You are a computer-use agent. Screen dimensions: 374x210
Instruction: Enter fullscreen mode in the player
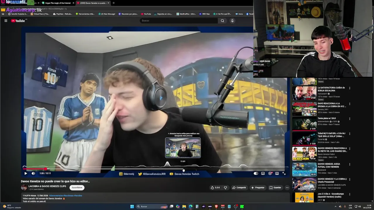284,174
